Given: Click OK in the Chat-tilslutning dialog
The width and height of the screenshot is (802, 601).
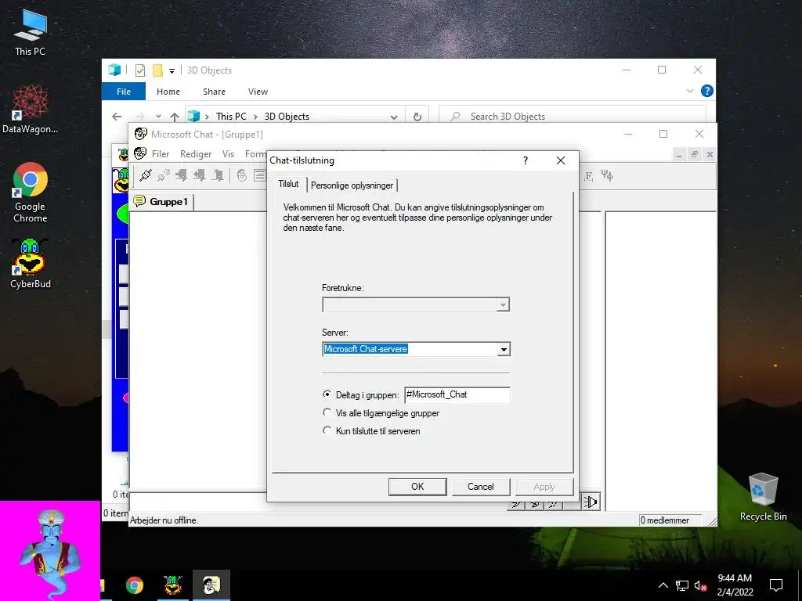Looking at the screenshot, I should pos(417,487).
